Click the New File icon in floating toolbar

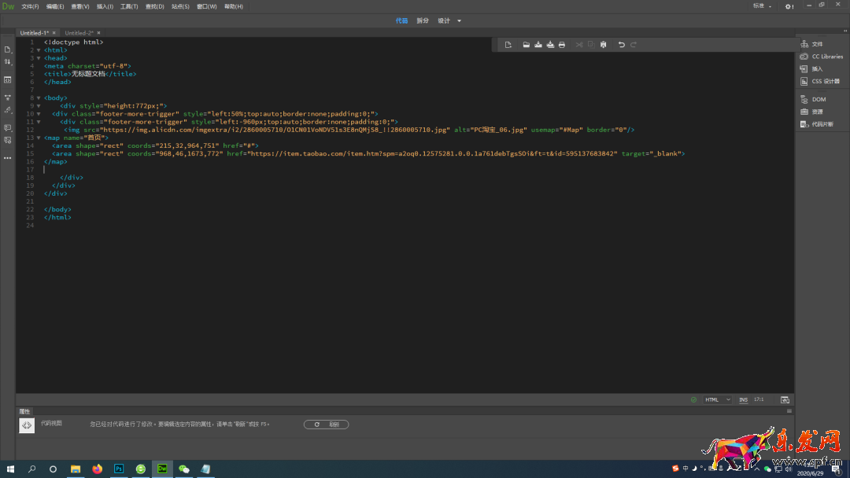tap(508, 44)
